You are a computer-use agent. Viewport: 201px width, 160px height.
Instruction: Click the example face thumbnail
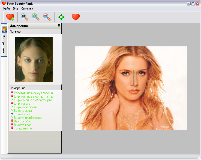pyautogui.click(x=34, y=59)
